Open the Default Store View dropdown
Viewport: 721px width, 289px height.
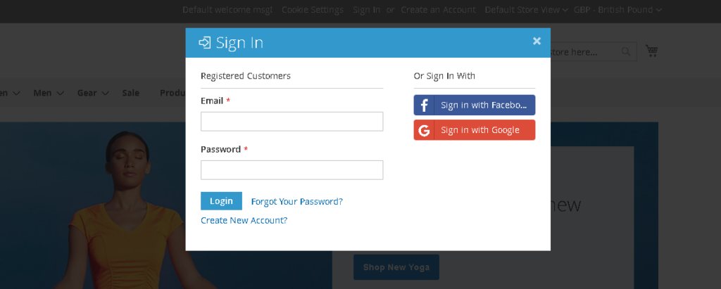[x=527, y=10]
